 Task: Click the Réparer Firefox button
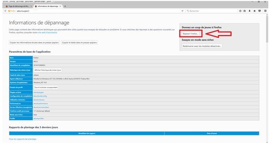(x=190, y=34)
